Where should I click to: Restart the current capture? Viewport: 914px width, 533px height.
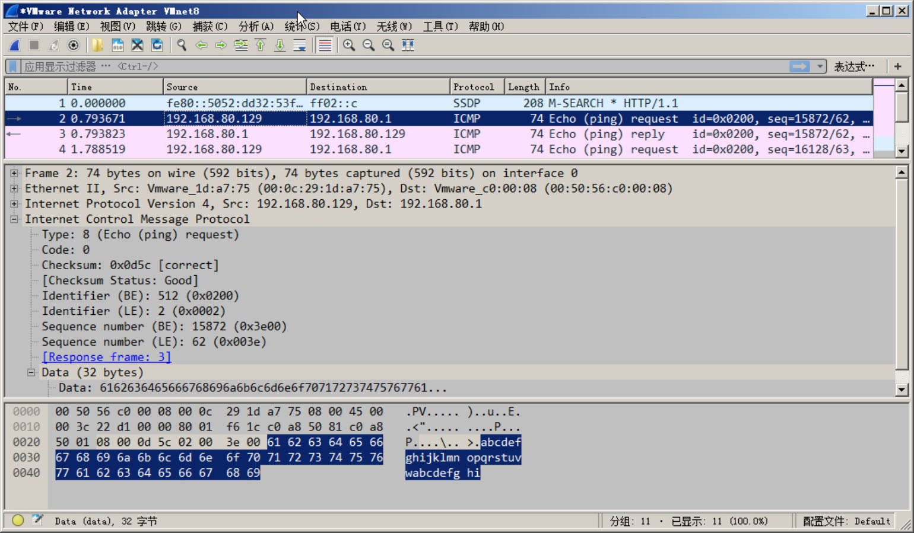(54, 45)
